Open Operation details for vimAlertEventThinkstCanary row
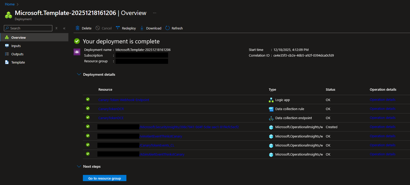Viewport: 410px width, 185px height. coord(383,136)
